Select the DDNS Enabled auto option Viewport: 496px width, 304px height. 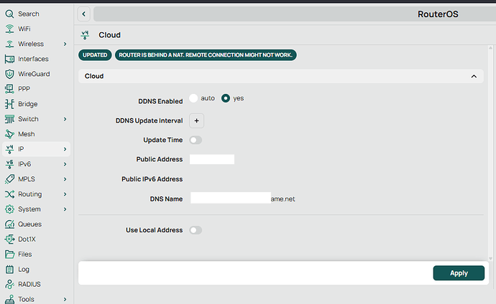(193, 98)
